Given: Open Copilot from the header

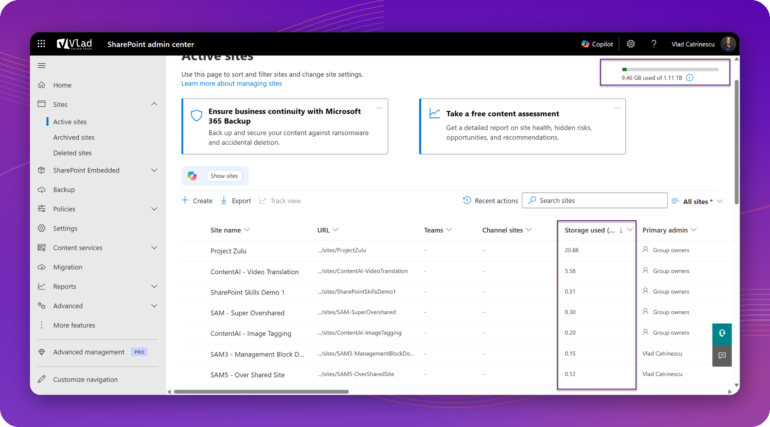Looking at the screenshot, I should (597, 44).
